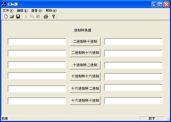Focus input box left of 十六进制转十进制
The width and height of the screenshot is (171, 122).
pyautogui.click(x=37, y=101)
